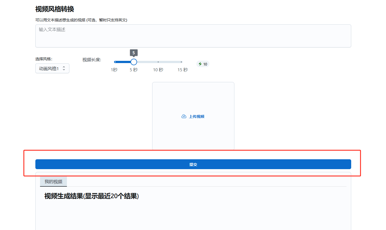Click the text description input box

(x=193, y=36)
